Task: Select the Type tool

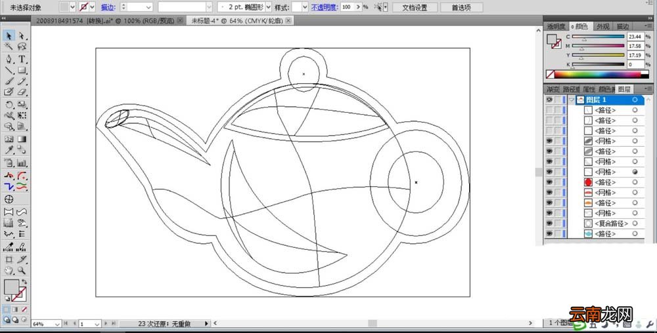Action: 22,59
